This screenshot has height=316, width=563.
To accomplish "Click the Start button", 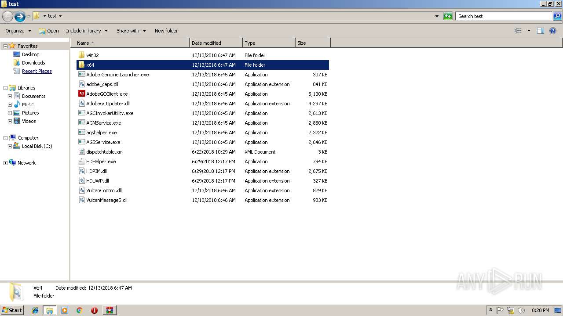I will 12,310.
